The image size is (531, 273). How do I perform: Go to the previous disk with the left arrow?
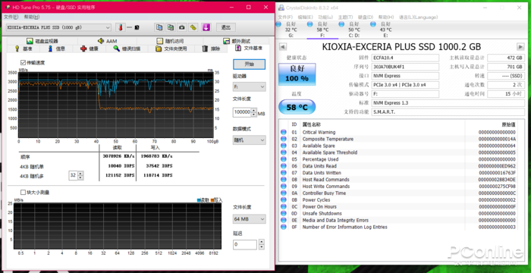coord(283,47)
